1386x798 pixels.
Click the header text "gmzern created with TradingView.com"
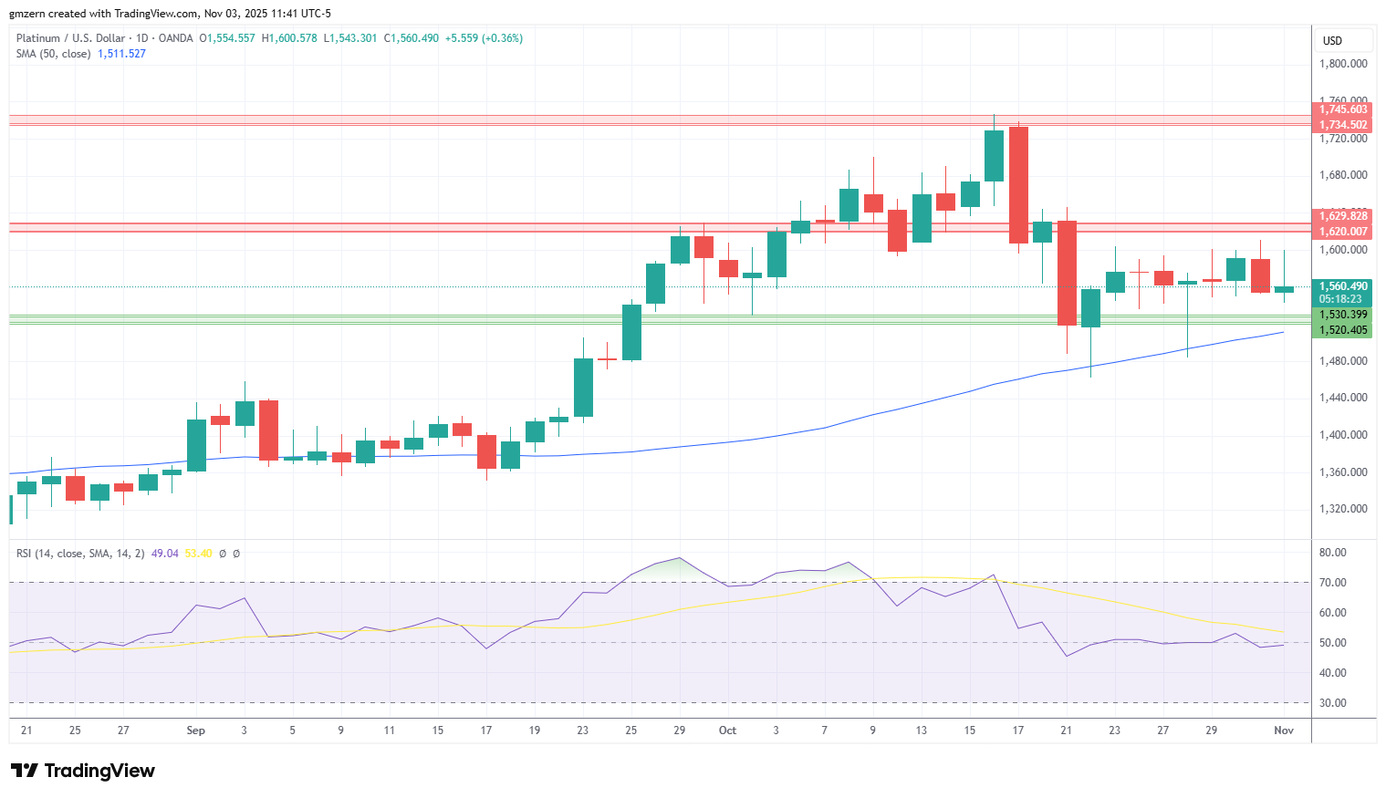pos(103,14)
